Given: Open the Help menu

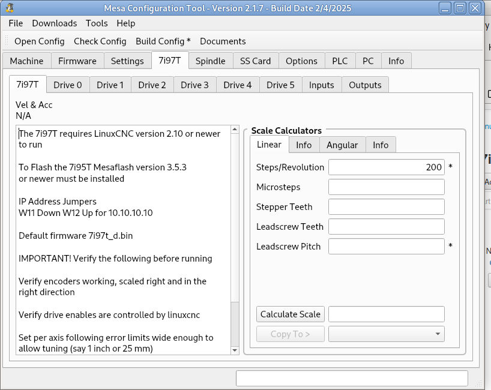Looking at the screenshot, I should 126,23.
